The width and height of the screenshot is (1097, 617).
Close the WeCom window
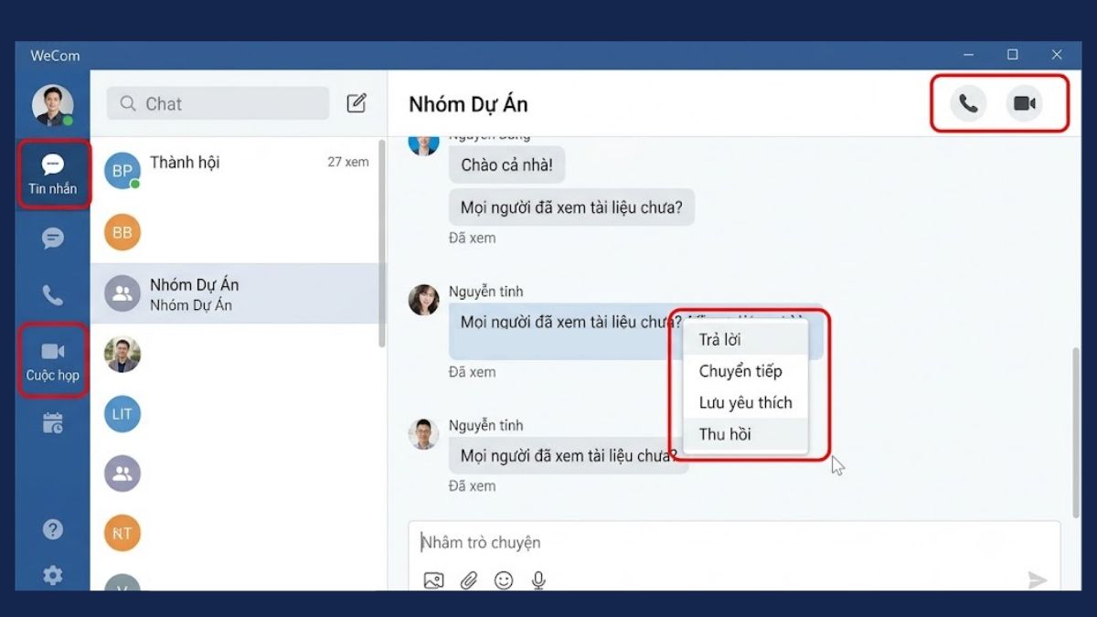tap(1057, 55)
